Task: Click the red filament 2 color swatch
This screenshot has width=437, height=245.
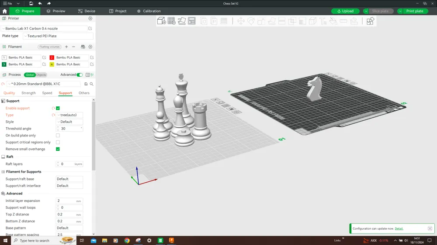Action: [x=52, y=58]
